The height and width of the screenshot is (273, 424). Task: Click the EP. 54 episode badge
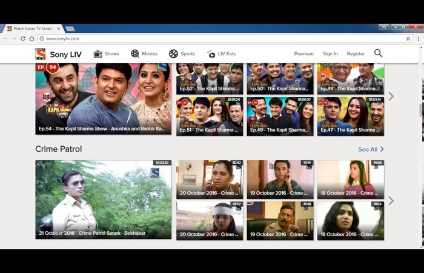48,67
